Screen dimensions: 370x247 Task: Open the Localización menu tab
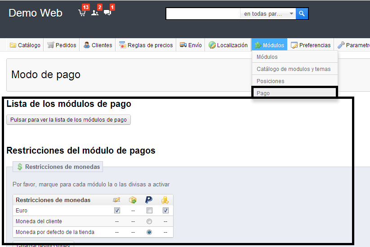click(228, 45)
